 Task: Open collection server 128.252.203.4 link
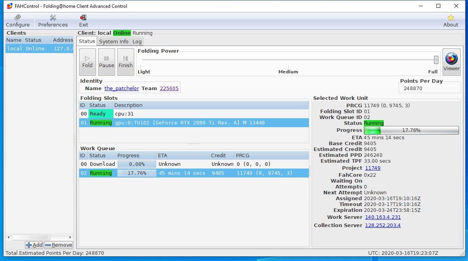coord(383,225)
